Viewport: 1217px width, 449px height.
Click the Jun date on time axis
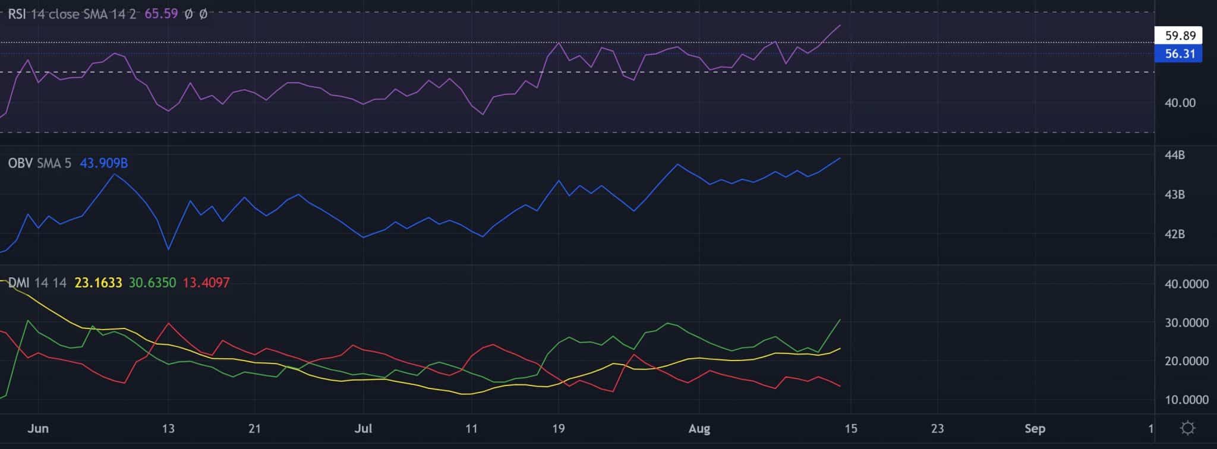click(x=38, y=428)
